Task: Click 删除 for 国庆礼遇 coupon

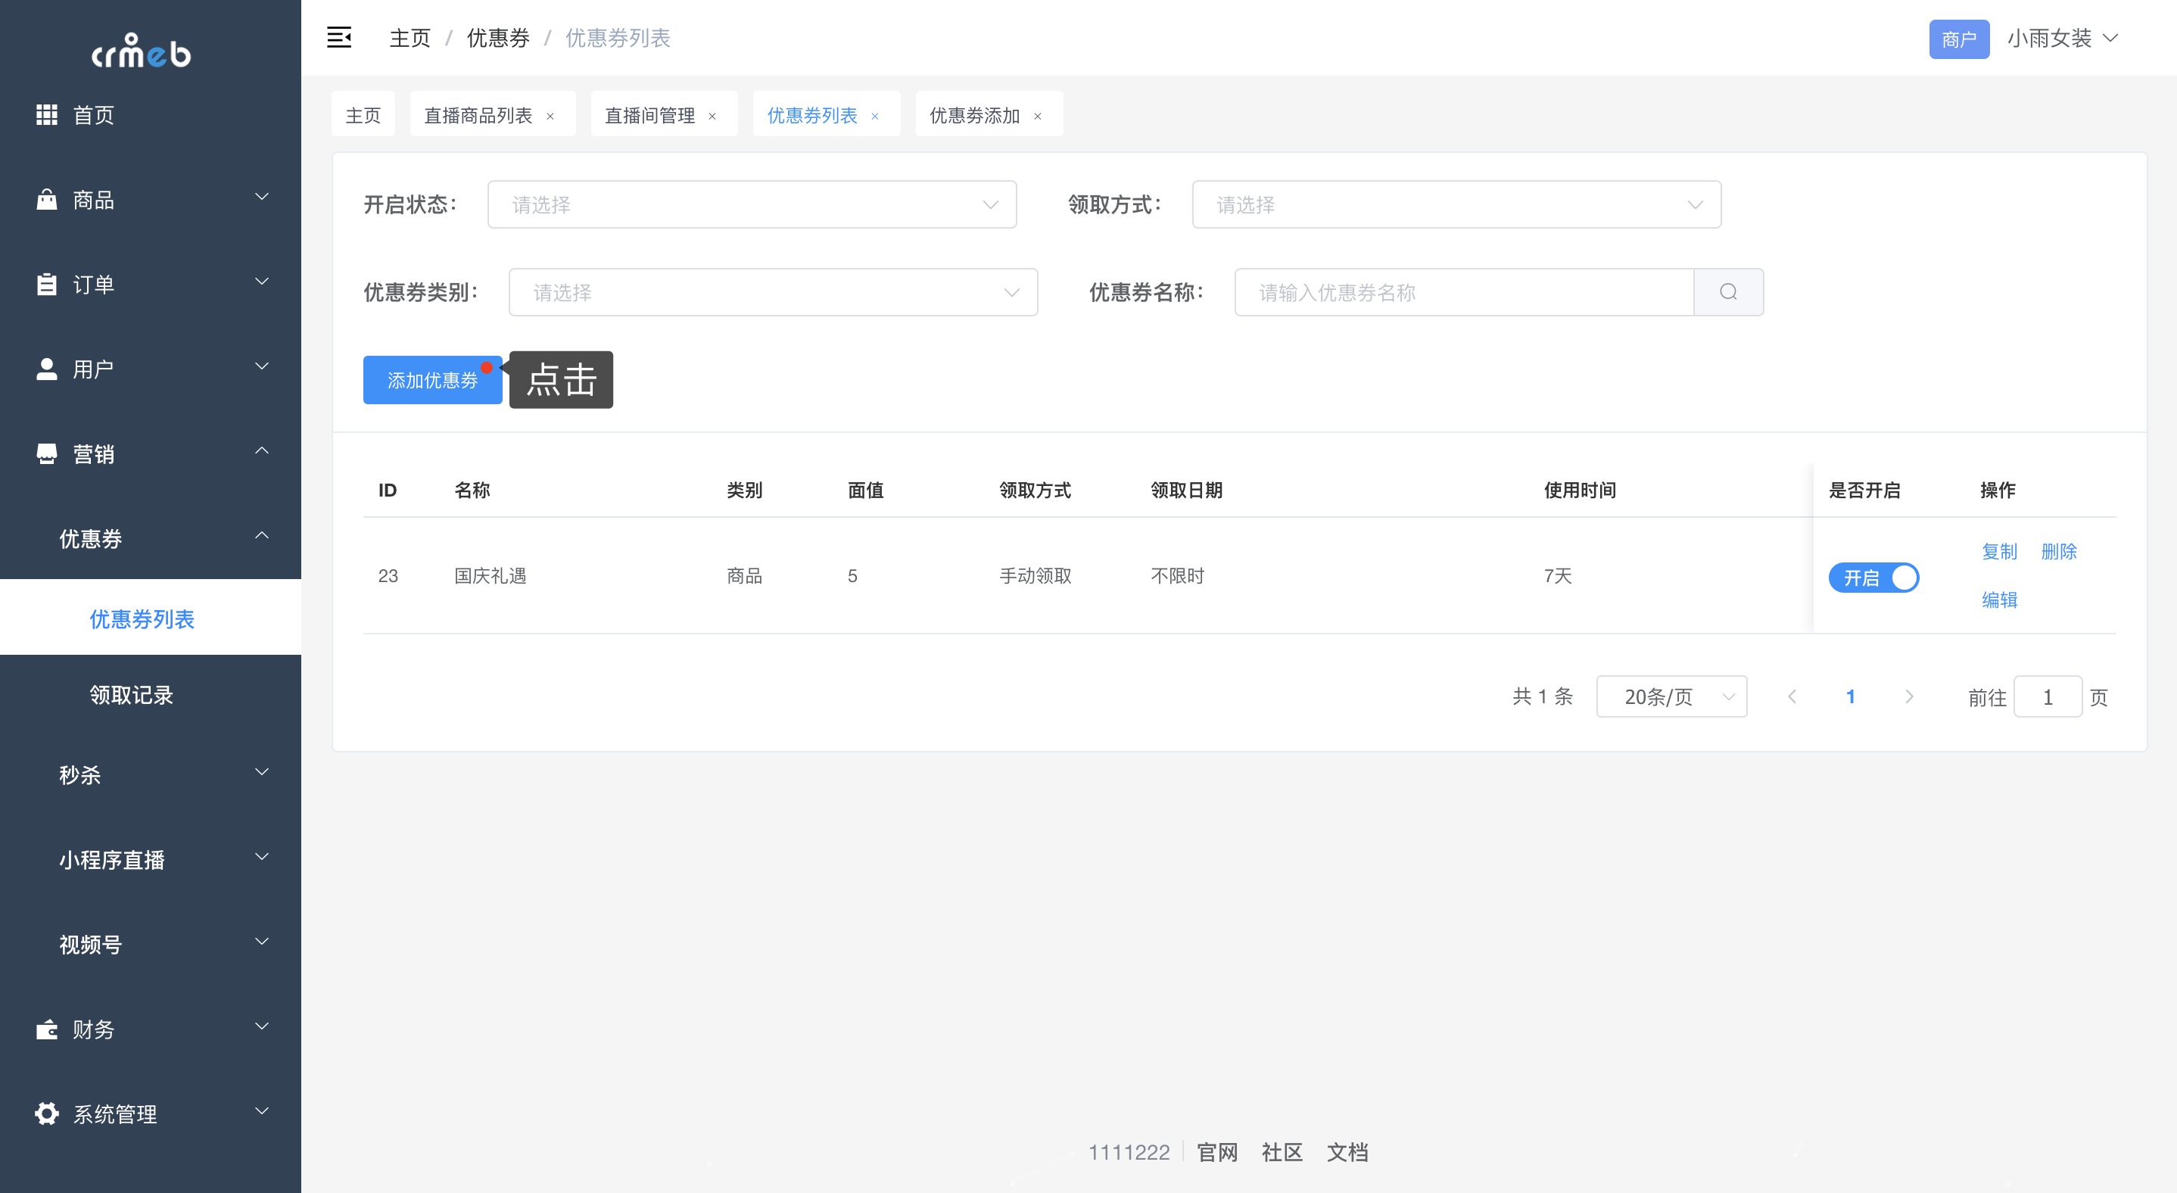Action: [2059, 552]
